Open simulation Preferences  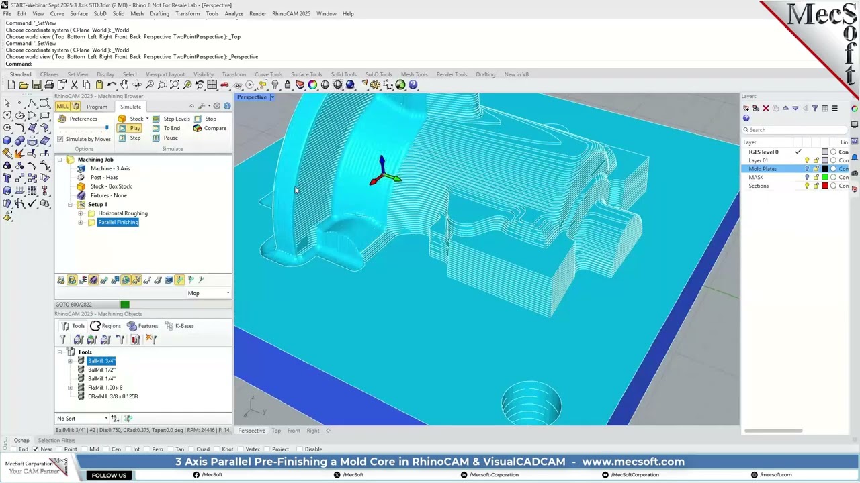pos(77,119)
